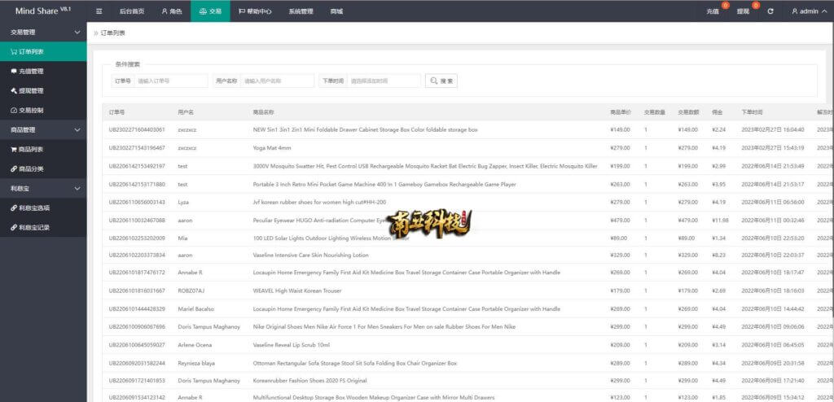
Task: Click the ¥8.23 commission cell
Action: tap(718, 256)
